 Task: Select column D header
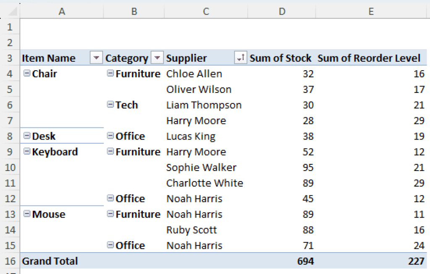click(x=282, y=11)
